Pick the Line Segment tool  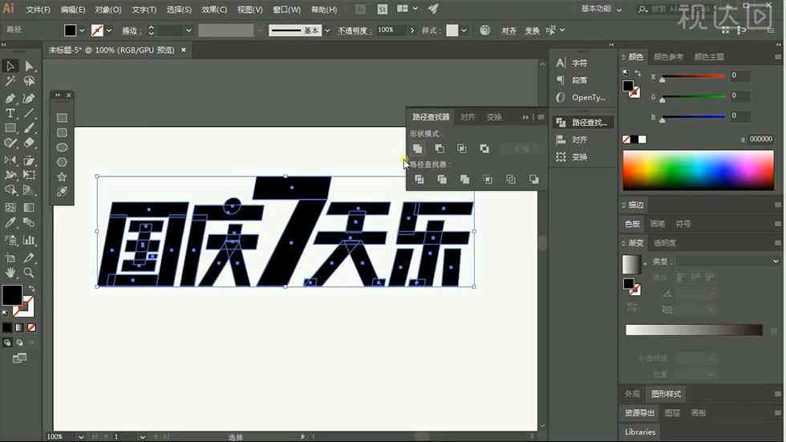29,113
